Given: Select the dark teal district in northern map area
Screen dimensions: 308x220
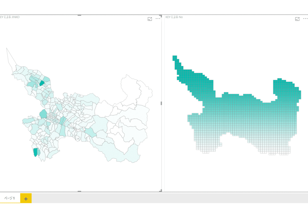Looking at the screenshot, I should tap(42, 83).
